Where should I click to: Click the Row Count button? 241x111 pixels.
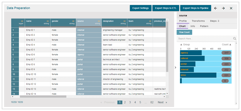pos(184,32)
